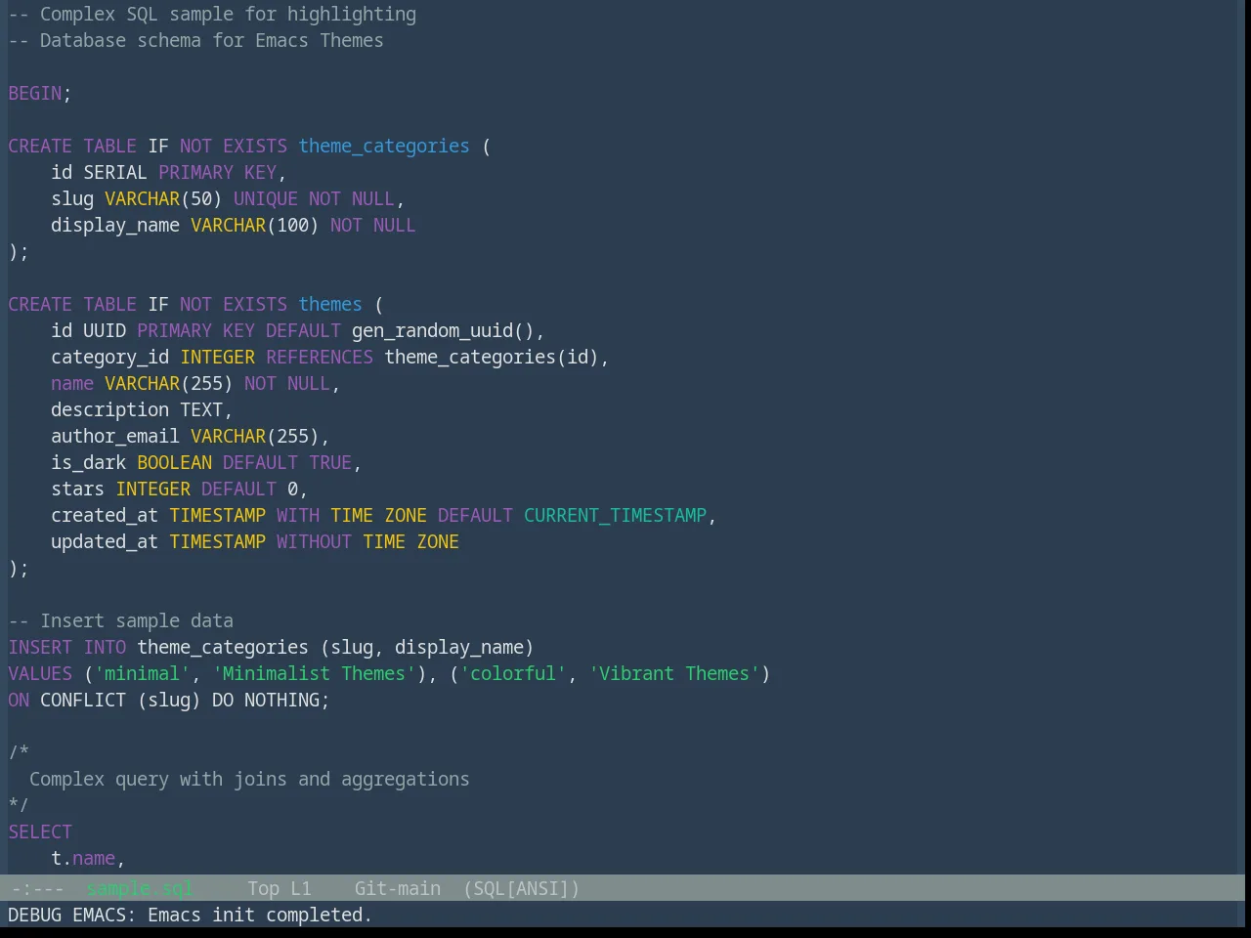Click the -:--- buffer status indicator
Screen dimensions: 1251x938
point(37,888)
